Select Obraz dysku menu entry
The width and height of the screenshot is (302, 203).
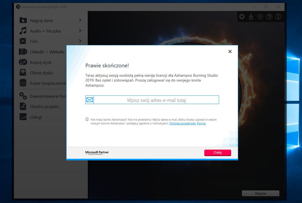[42, 73]
